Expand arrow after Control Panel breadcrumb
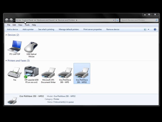162x122 pixels. coord(35,20)
